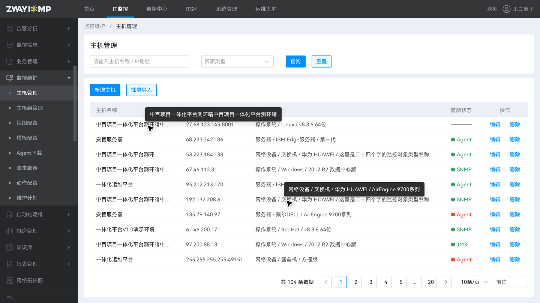
Task: Click the 查询 search button
Action: pos(295,61)
